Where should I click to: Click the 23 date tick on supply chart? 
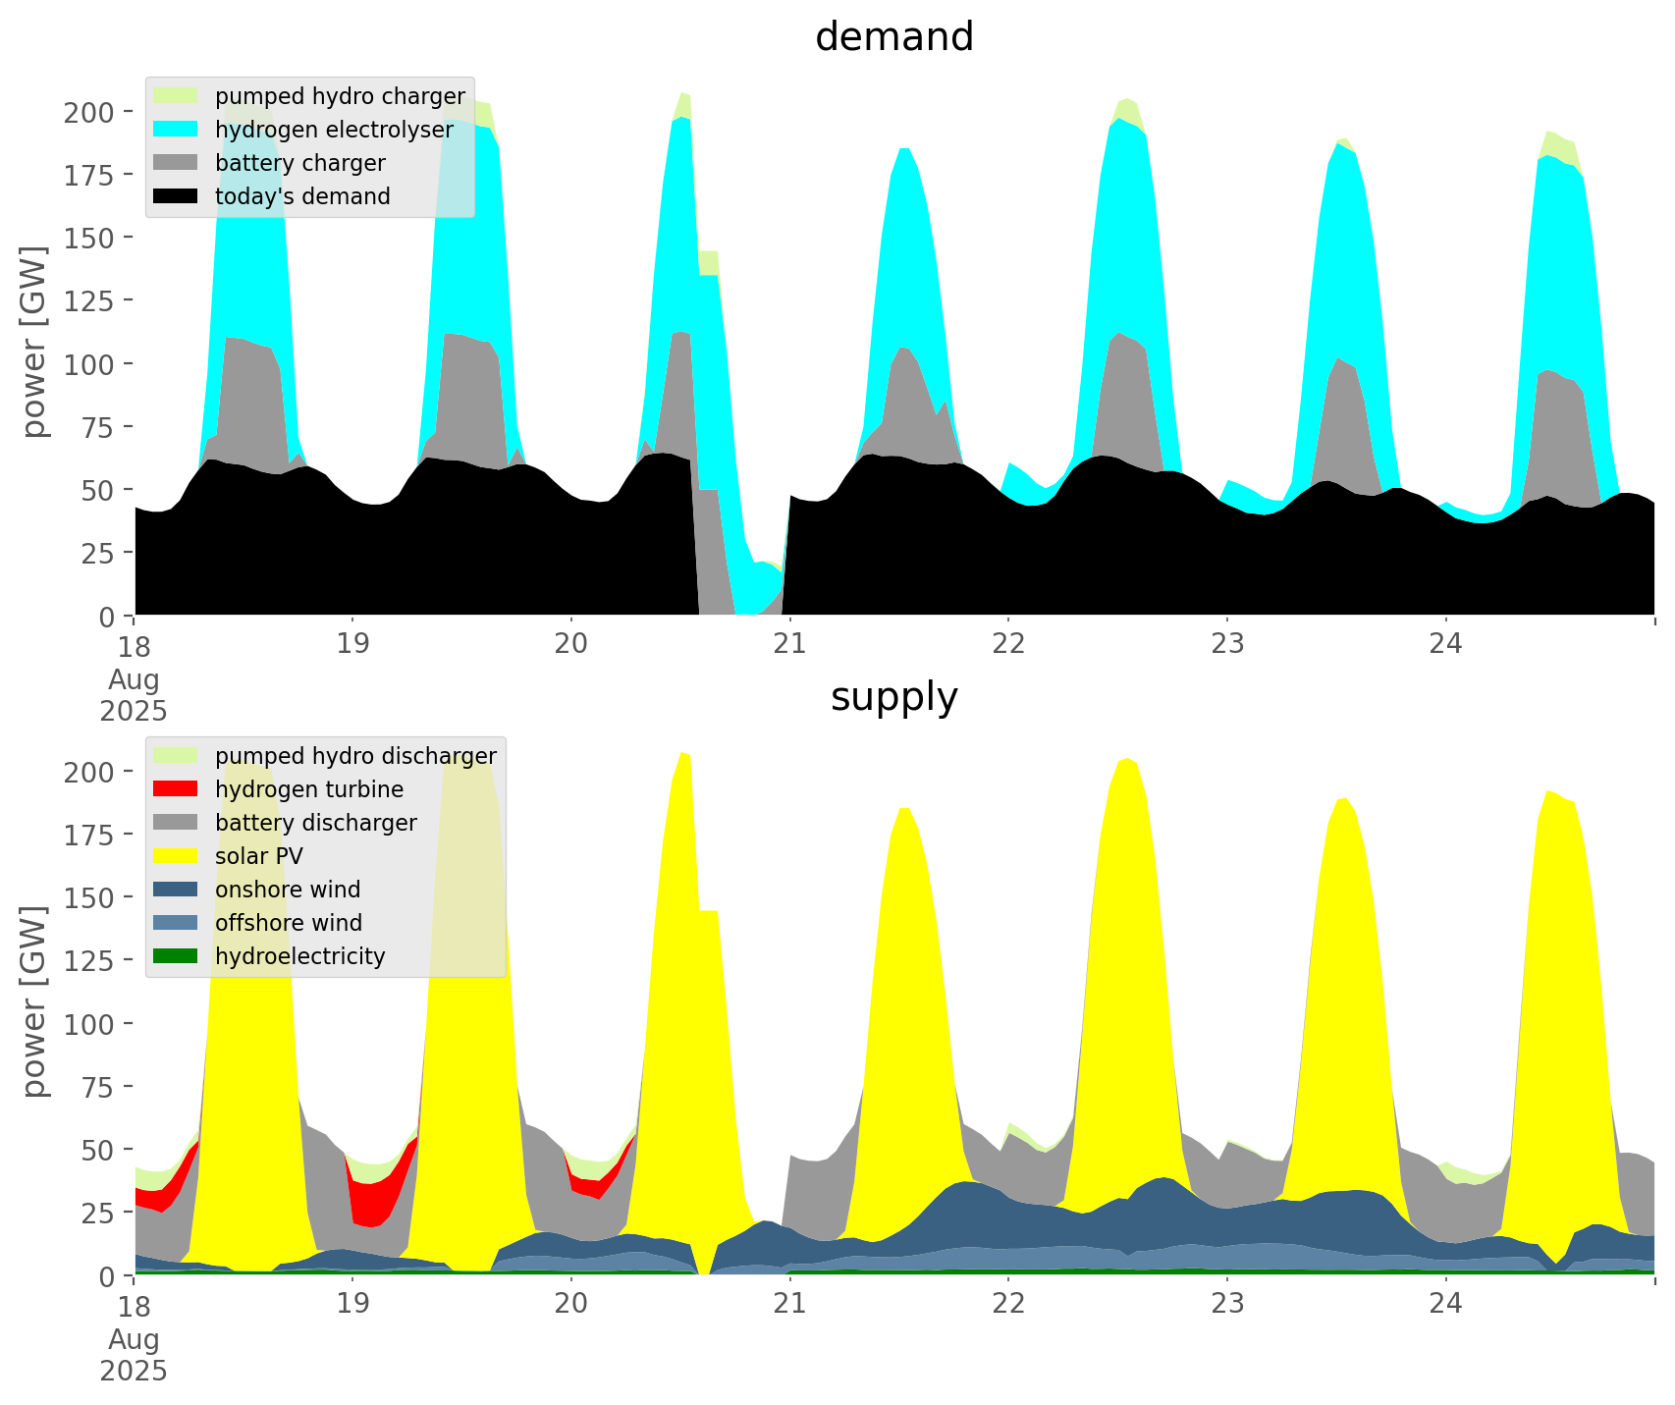1227,1304
